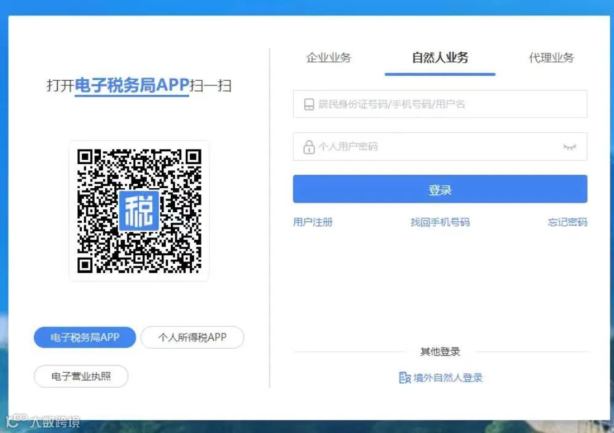Click the 找回手机号码 link
Viewport: 614px width, 433px height.
tap(439, 223)
